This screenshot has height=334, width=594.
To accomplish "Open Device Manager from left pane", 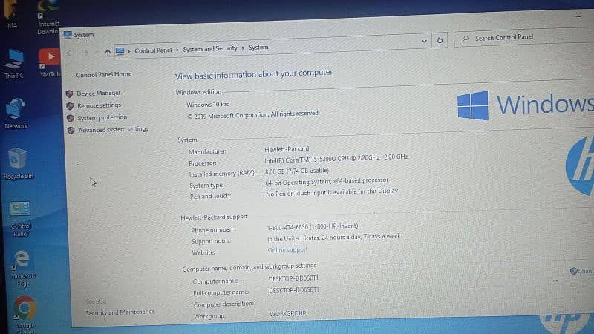I will (98, 94).
